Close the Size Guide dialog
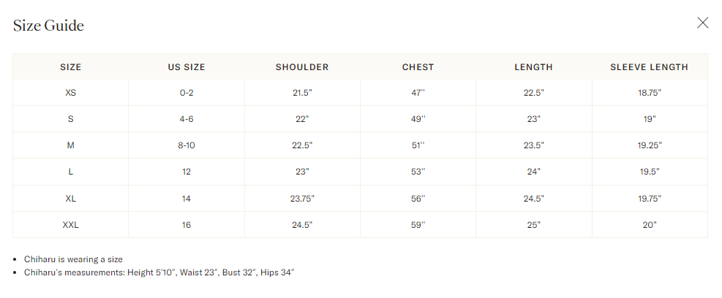This screenshot has width=722, height=298. coord(702,23)
